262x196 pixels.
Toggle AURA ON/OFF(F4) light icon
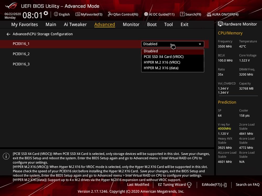[209, 14]
